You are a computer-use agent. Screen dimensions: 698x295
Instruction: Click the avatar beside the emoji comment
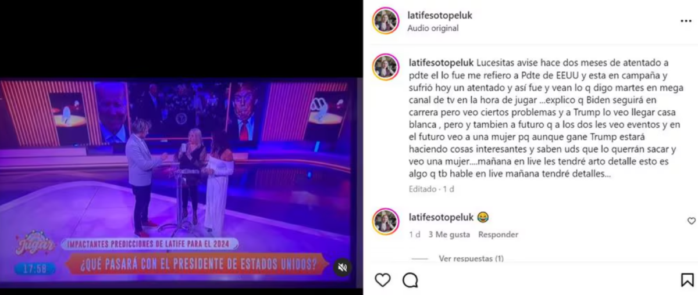(386, 221)
